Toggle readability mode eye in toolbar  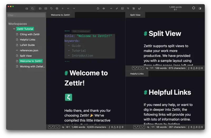(x=104, y=8)
